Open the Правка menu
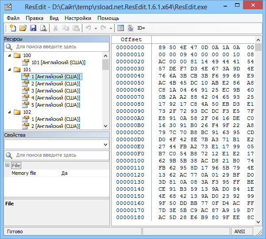The image size is (266, 239). pos(35,18)
